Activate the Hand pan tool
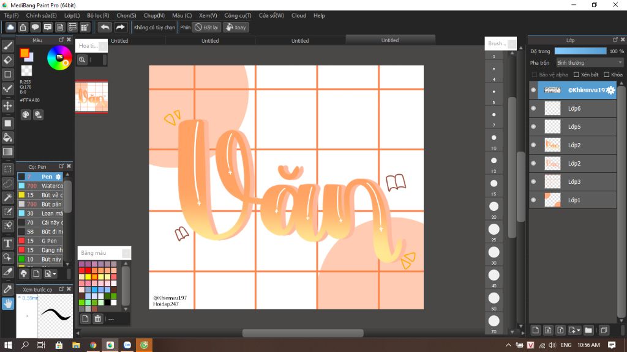Viewport: 627px width, 352px height. coord(7,304)
